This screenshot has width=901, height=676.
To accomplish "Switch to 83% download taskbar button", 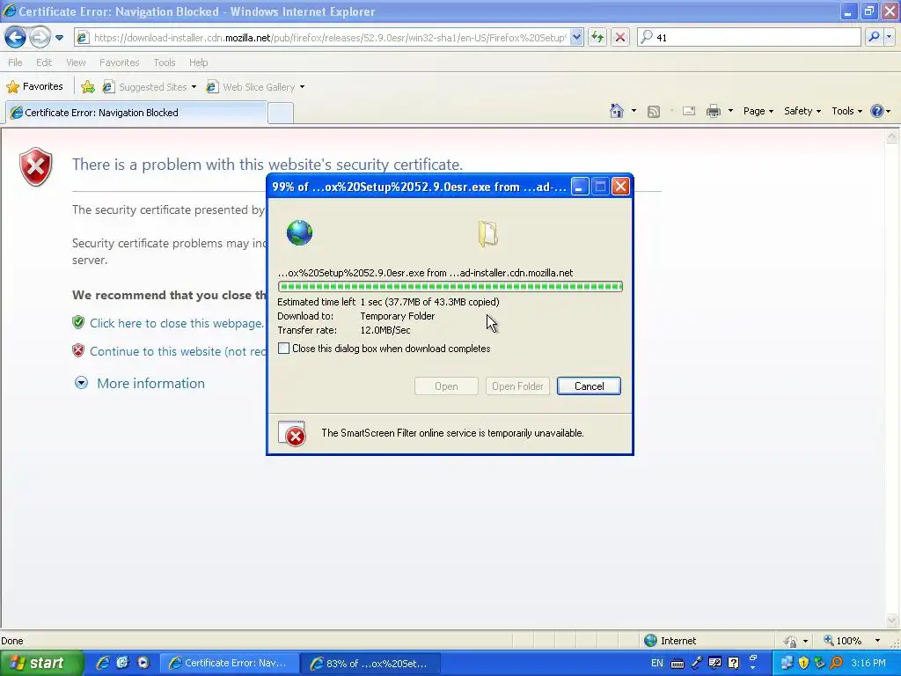I will tap(370, 664).
